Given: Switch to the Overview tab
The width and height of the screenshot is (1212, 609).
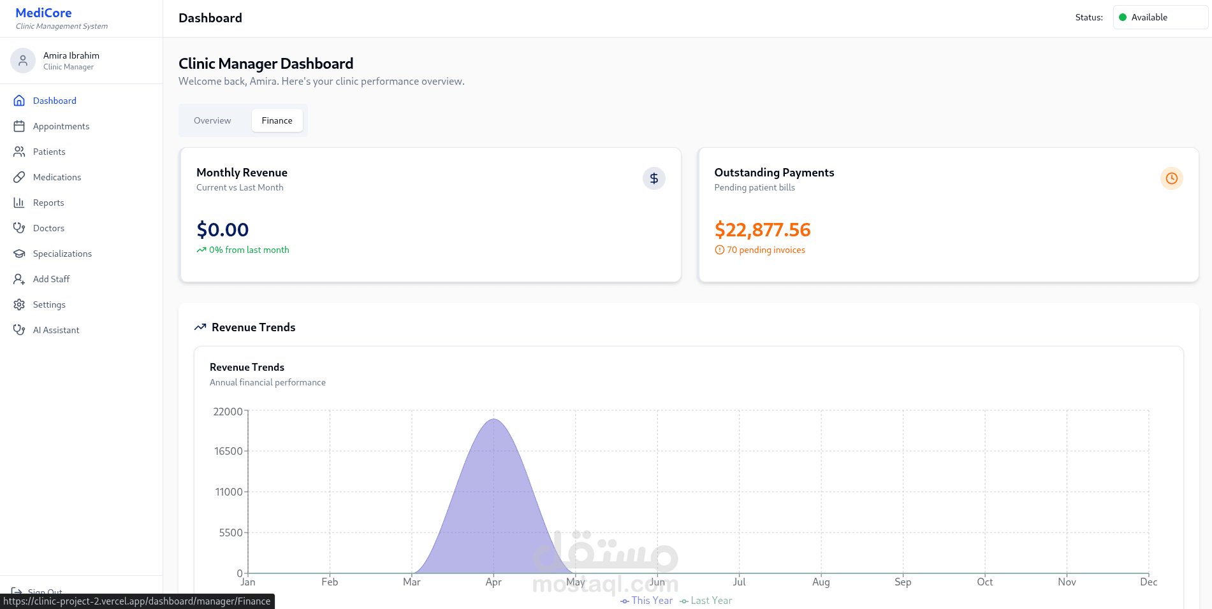Looking at the screenshot, I should 212,120.
